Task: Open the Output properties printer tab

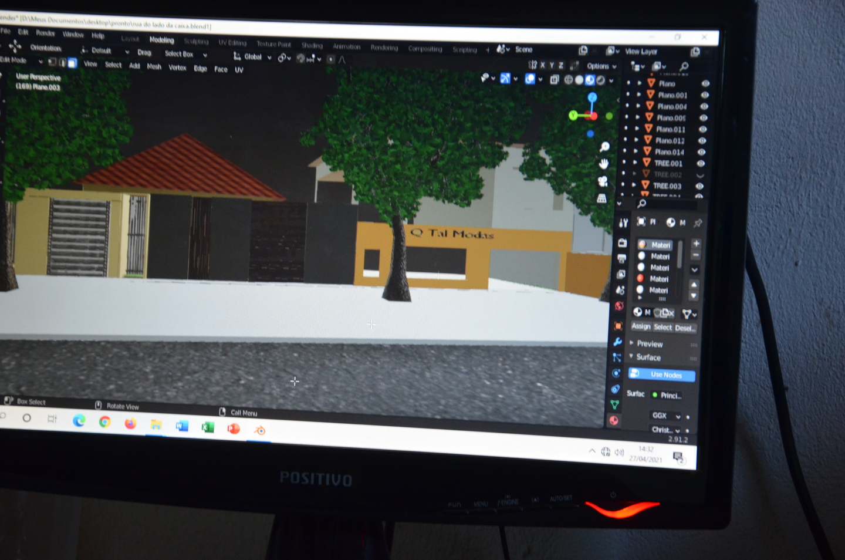Action: coord(621,259)
